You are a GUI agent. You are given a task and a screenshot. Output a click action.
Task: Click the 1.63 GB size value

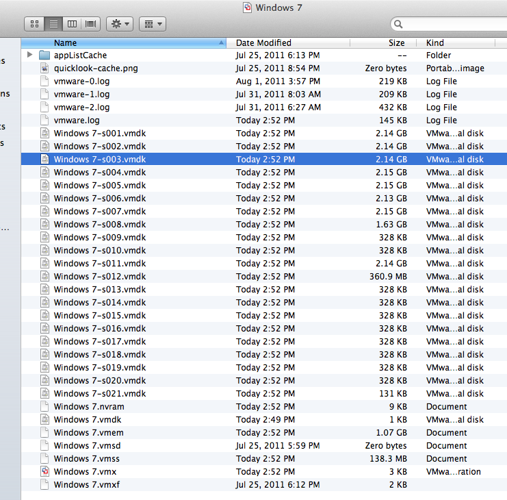pyautogui.click(x=391, y=224)
